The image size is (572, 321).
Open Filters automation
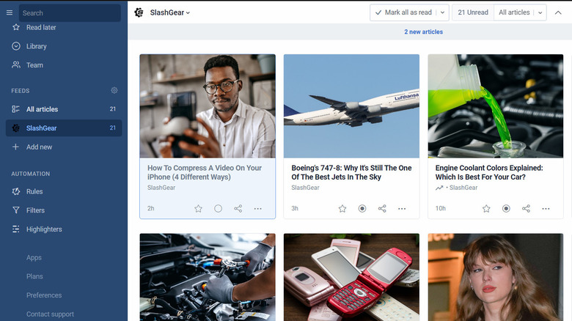point(35,210)
